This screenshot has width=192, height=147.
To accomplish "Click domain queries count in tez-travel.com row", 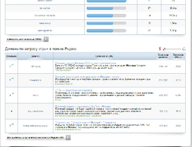I will tap(163, 111).
